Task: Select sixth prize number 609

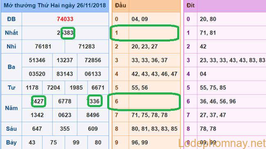Action: (93, 129)
